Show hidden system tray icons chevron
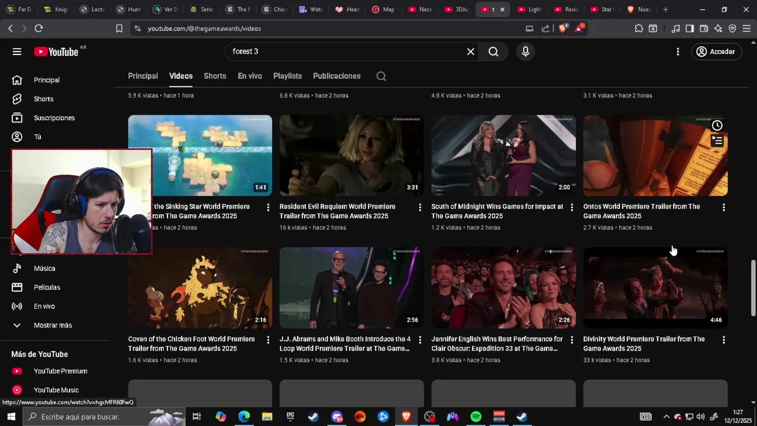Viewport: 757px width, 426px height. coord(666,417)
